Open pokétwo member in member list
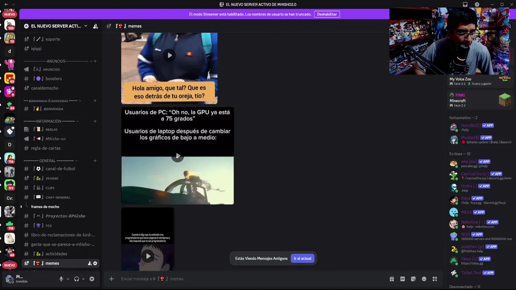The width and height of the screenshot is (516, 290). click(481, 249)
